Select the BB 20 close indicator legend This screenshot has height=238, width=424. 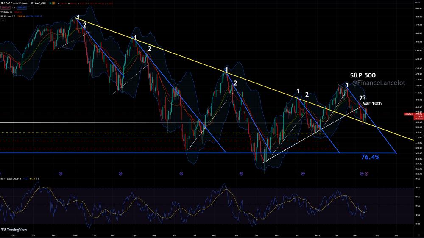coord(21,16)
